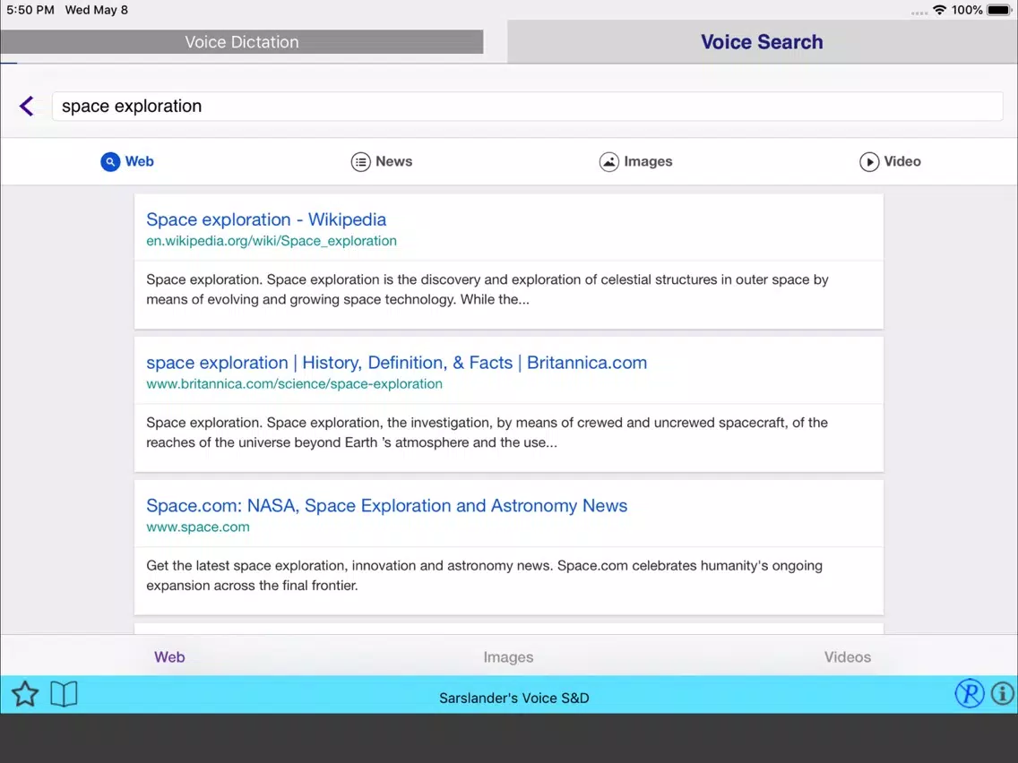Select the bottom Web tab
This screenshot has height=763, width=1018.
[x=169, y=656]
